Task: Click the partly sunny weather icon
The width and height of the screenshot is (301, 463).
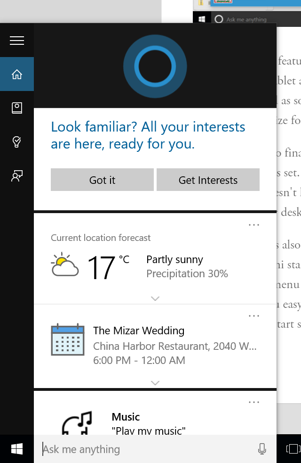Action: (65, 265)
